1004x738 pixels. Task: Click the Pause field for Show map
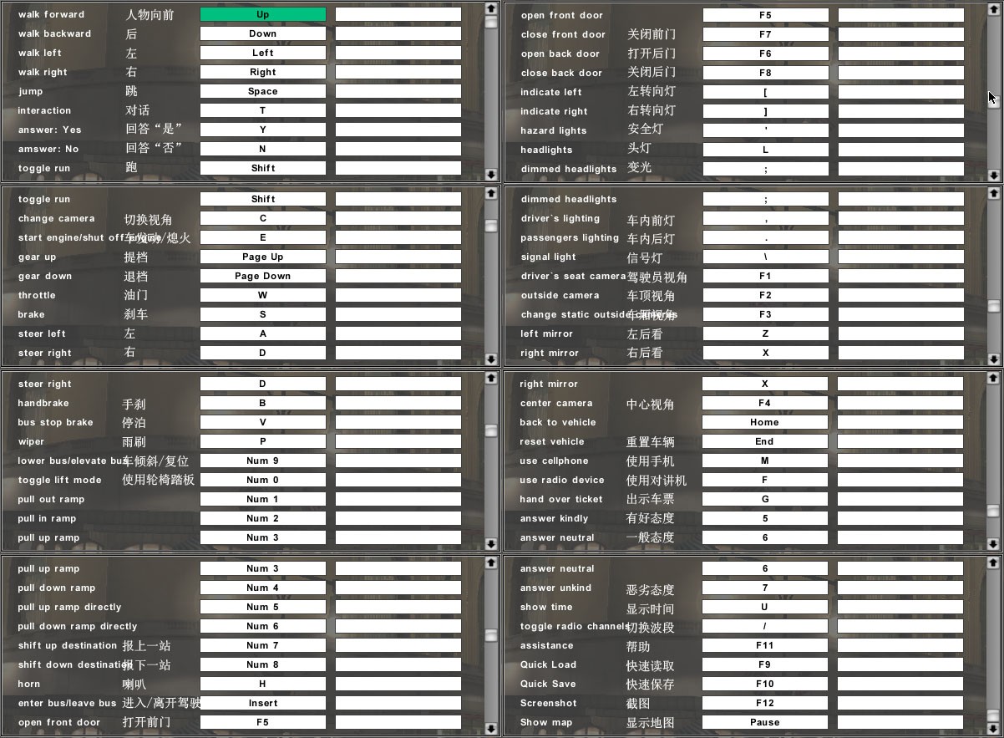tap(765, 722)
